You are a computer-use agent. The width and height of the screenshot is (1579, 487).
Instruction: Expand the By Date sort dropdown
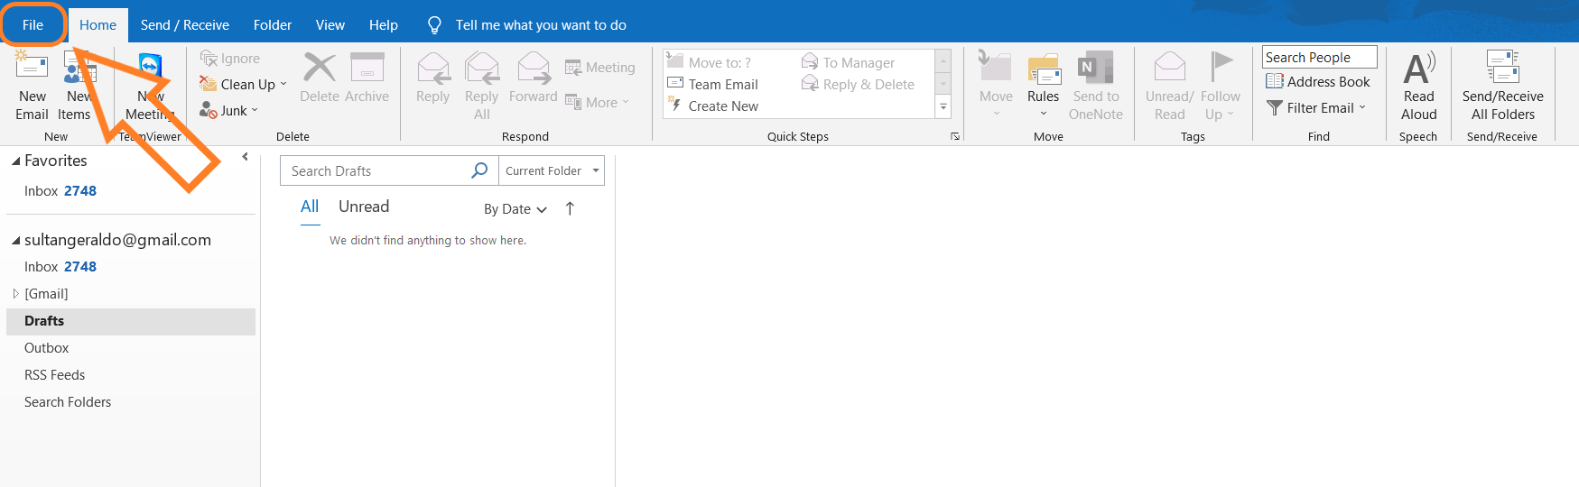pyautogui.click(x=515, y=209)
